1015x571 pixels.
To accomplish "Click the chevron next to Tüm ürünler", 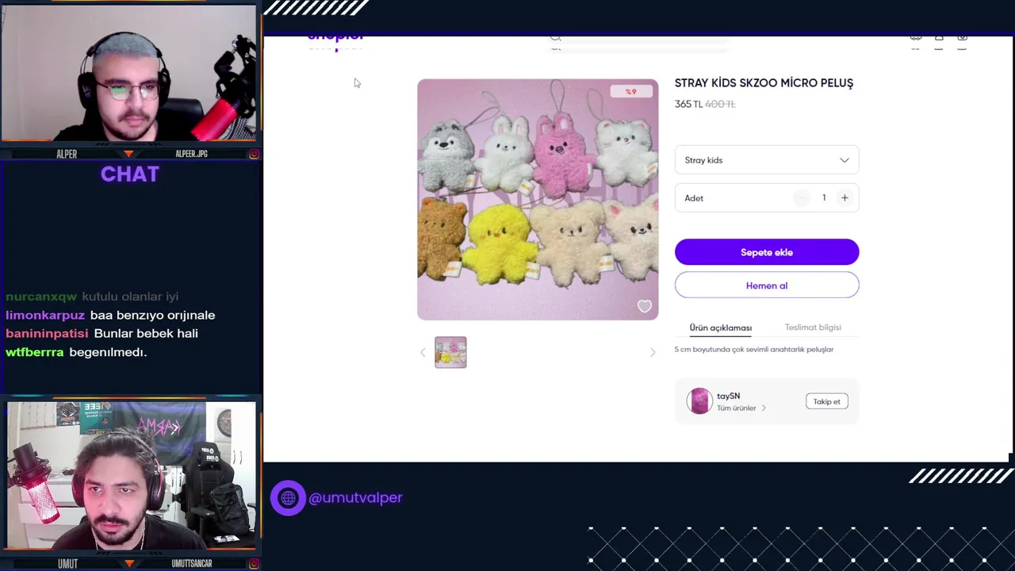I will tap(764, 408).
